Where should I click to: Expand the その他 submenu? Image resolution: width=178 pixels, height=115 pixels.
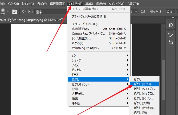[98, 103]
